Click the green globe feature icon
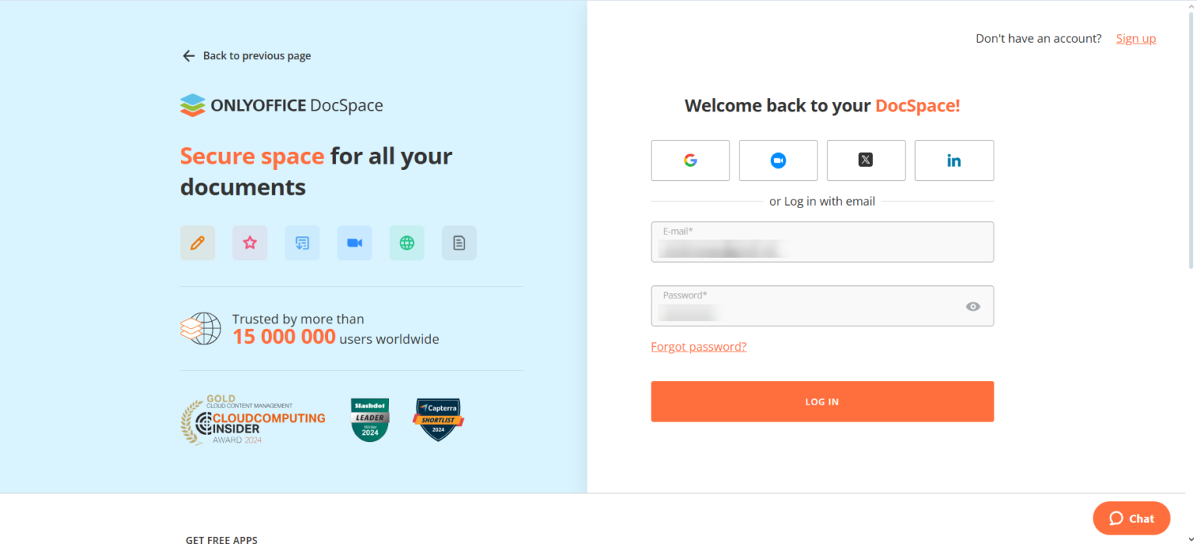 pos(407,242)
